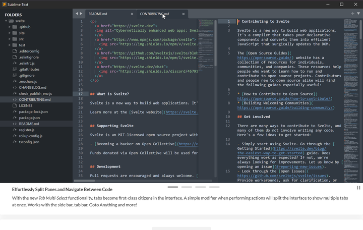
Task: Click the .eslintrc.js code icon
Action: tap(15, 63)
